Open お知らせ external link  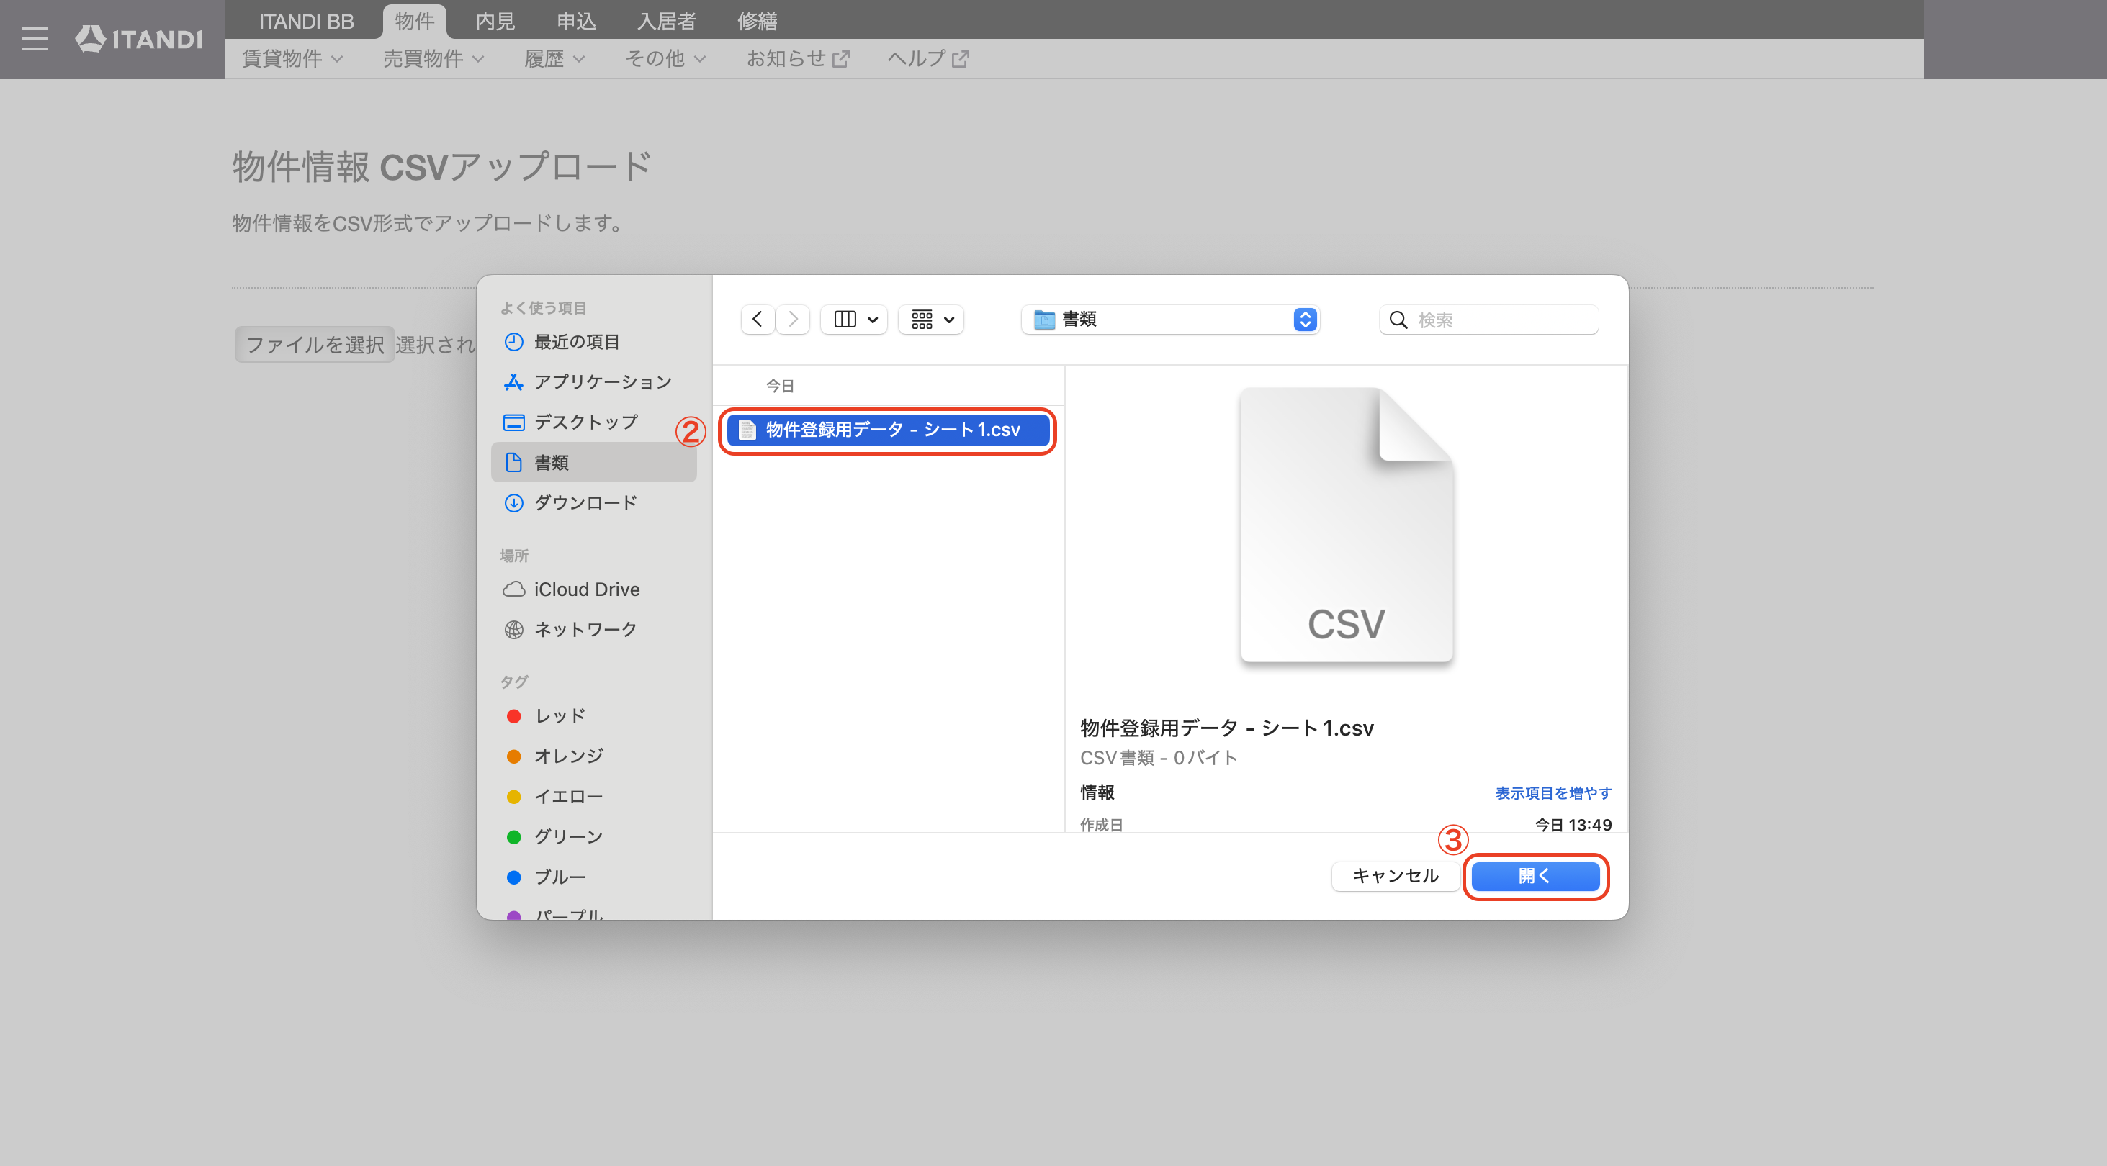point(797,58)
